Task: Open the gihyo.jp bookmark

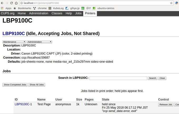Action: point(73,8)
